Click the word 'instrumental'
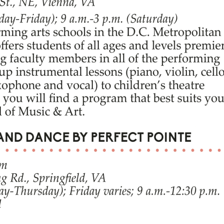 [49, 72]
